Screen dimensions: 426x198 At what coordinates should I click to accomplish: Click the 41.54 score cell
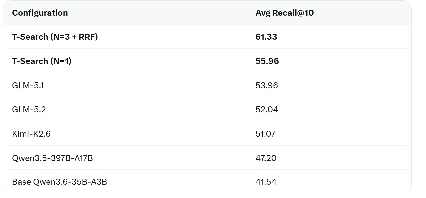pyautogui.click(x=266, y=182)
